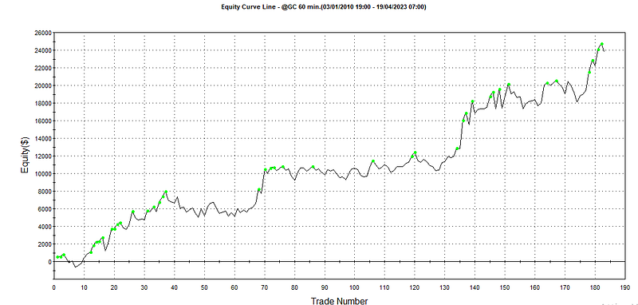
Task: Select the 16000 tick on the Equity axis
Action: pyautogui.click(x=43, y=121)
